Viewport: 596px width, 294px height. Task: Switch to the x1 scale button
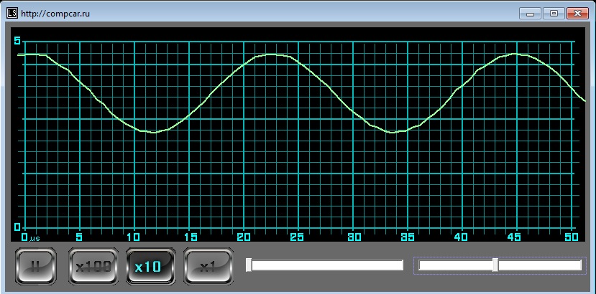pos(208,266)
